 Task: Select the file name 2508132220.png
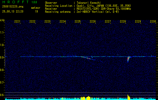click(13, 6)
